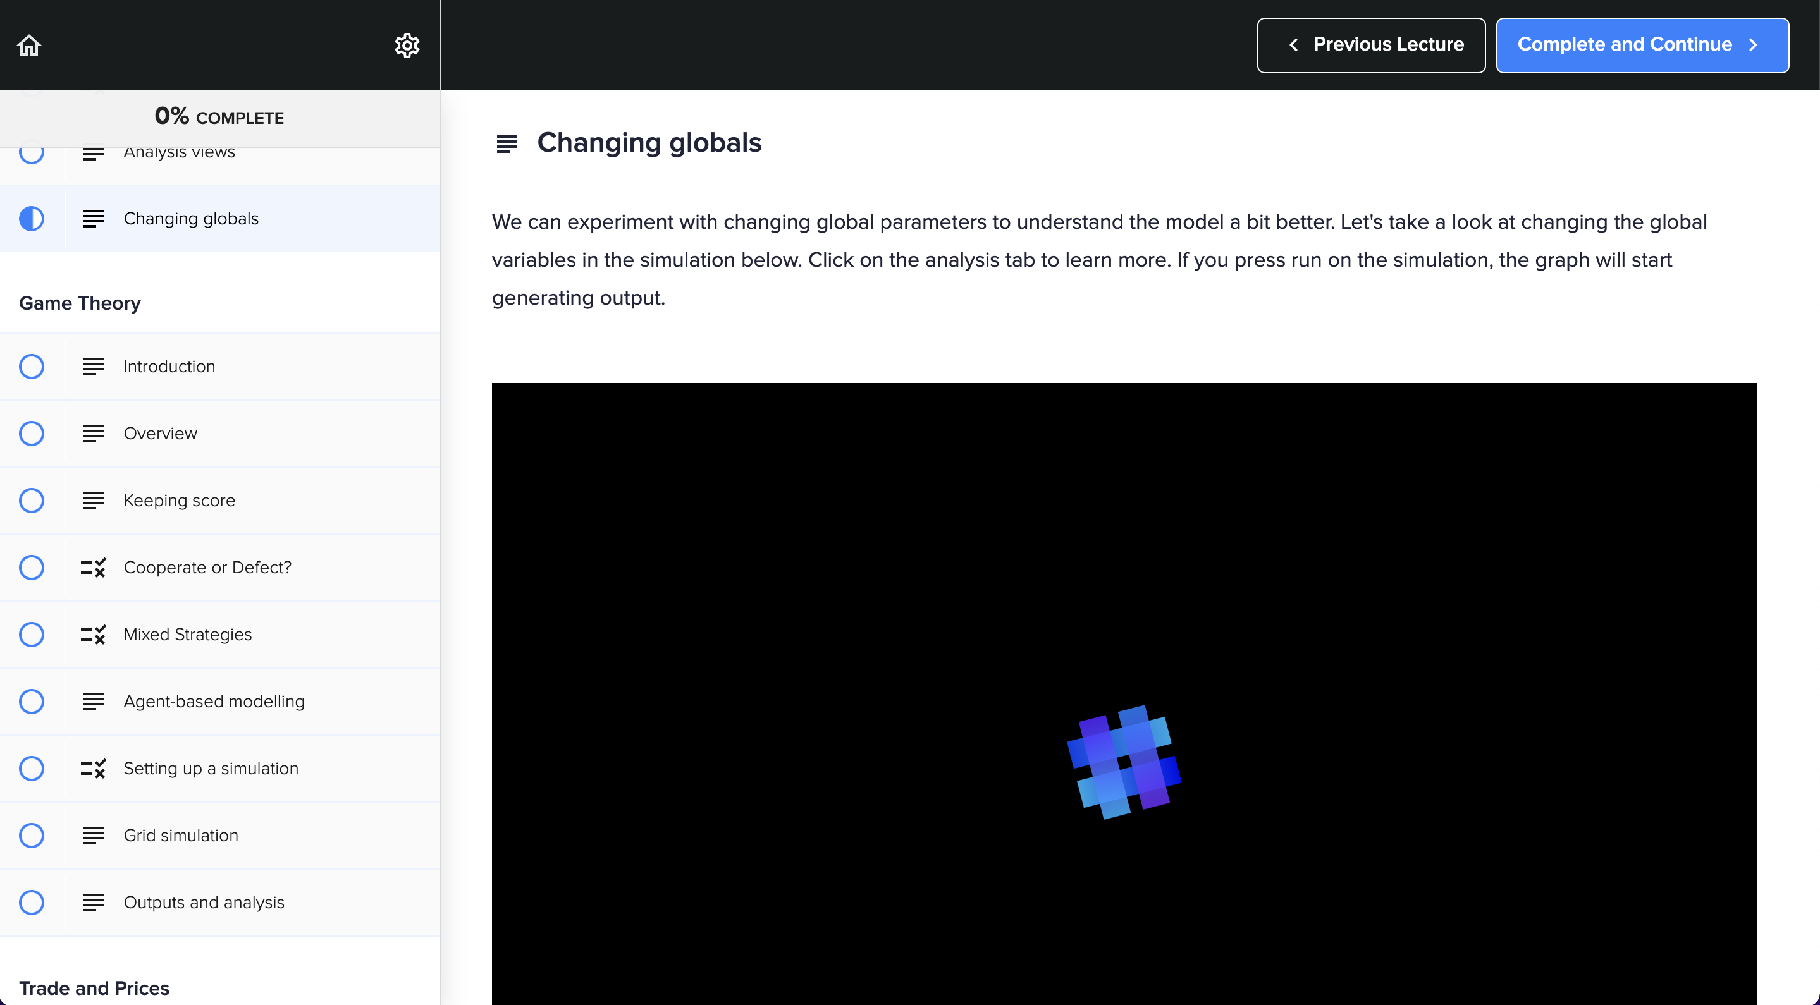The image size is (1820, 1005).
Task: Click the text icon next to page title
Action: point(507,143)
